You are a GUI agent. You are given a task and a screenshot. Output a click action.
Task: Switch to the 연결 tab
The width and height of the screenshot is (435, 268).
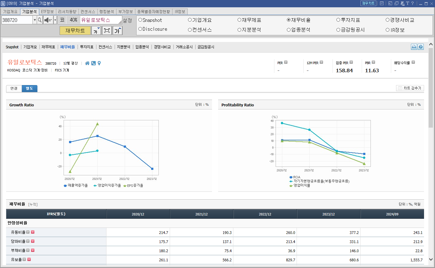(14, 88)
